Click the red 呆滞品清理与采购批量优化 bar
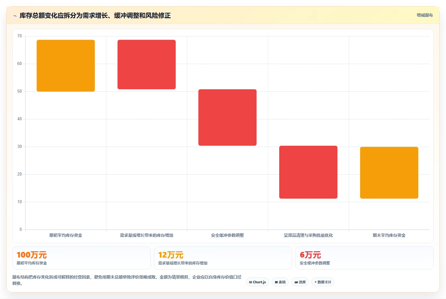Screen dimensions: 446x299 308,172
